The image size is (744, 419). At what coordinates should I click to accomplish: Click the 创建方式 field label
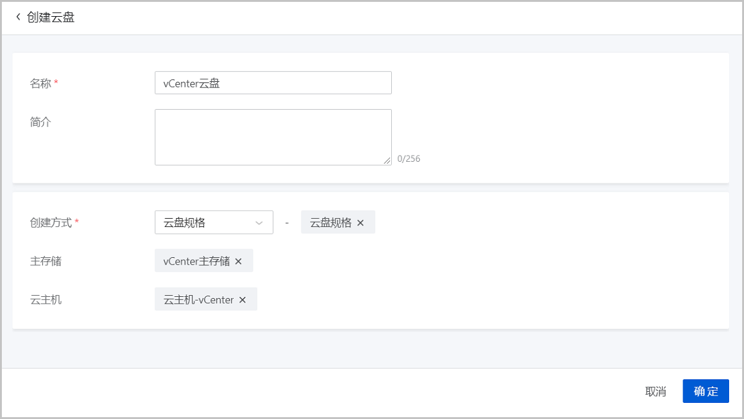[x=51, y=223]
